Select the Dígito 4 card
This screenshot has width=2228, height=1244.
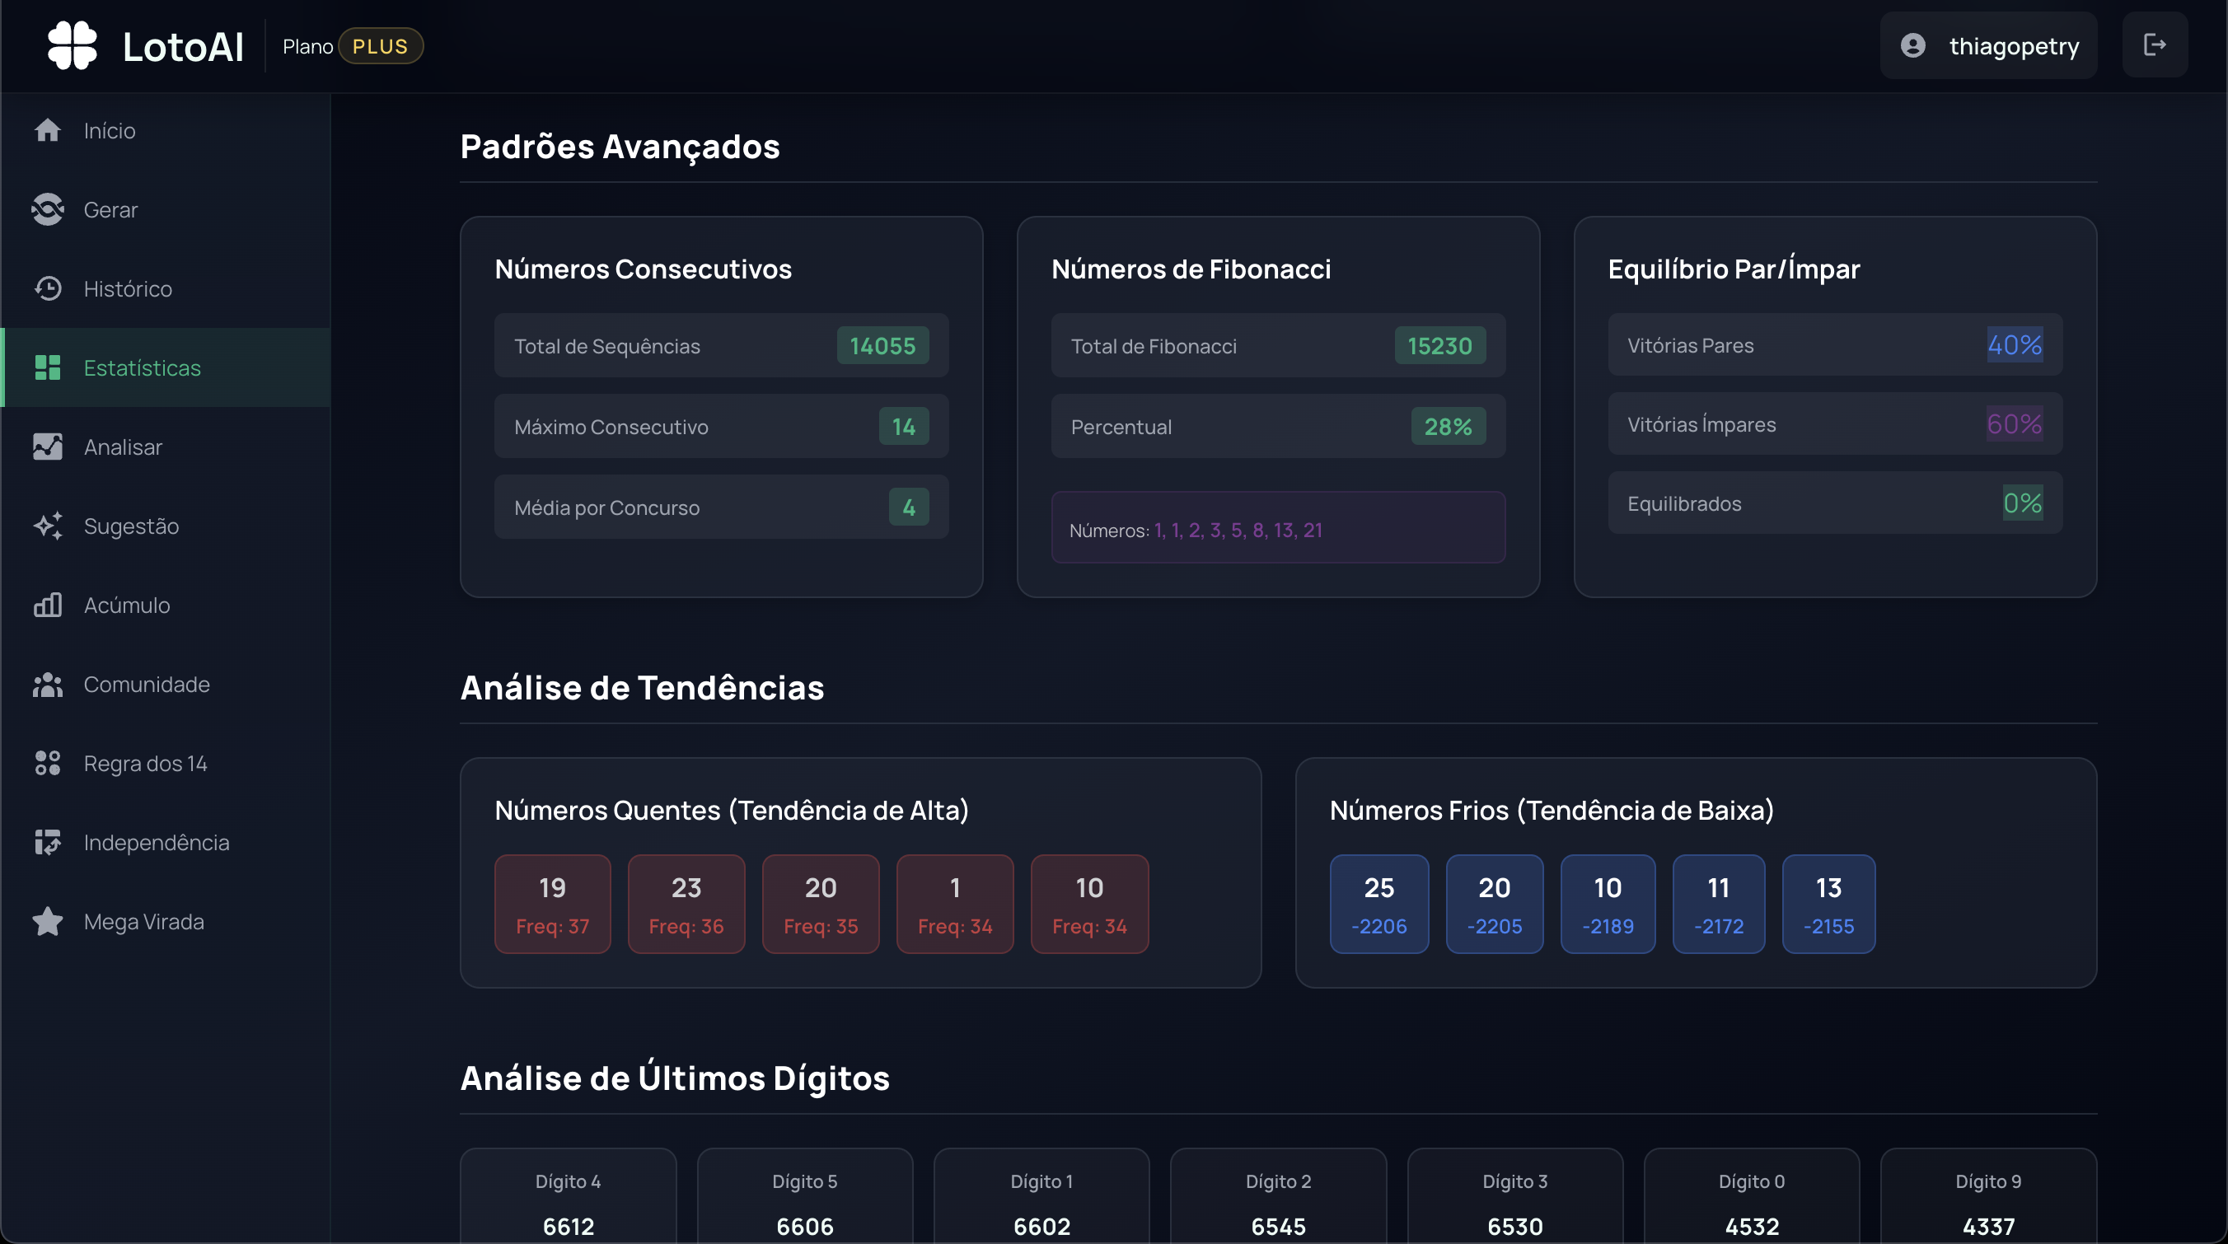click(x=569, y=1196)
